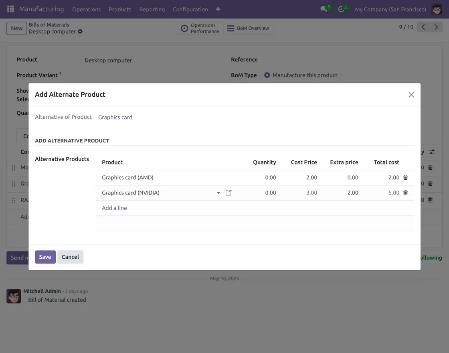This screenshot has height=353, width=449.
Task: Open external link for Graphics card (NVIDIA)
Action: (x=229, y=193)
